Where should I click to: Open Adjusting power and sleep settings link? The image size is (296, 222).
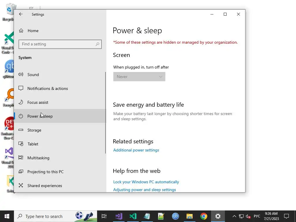click(145, 190)
